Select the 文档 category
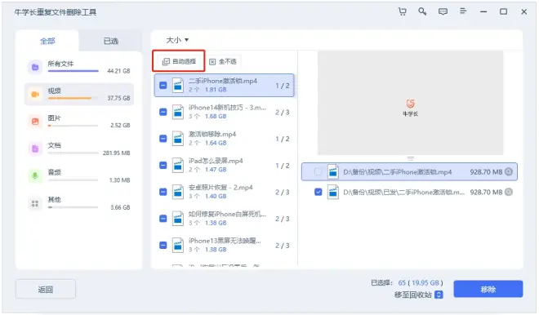This screenshot has height=315, width=539. click(79, 149)
